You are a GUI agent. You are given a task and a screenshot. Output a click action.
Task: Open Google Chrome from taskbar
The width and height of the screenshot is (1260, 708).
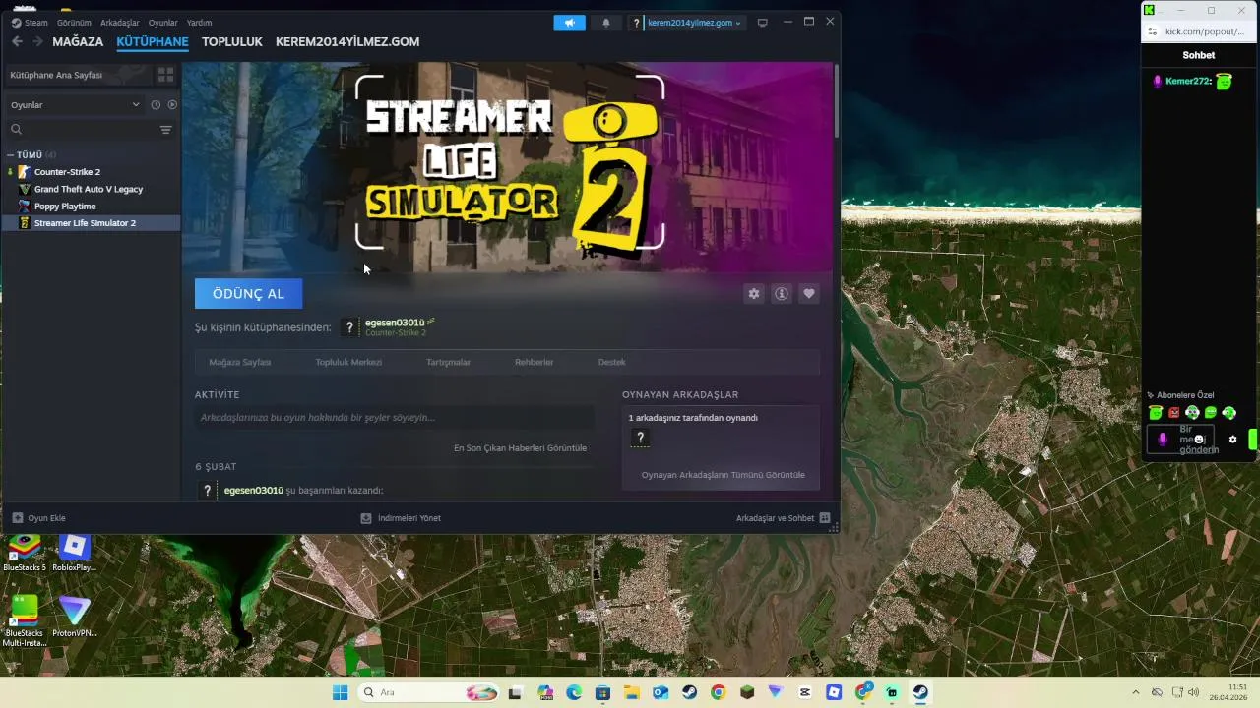718,692
